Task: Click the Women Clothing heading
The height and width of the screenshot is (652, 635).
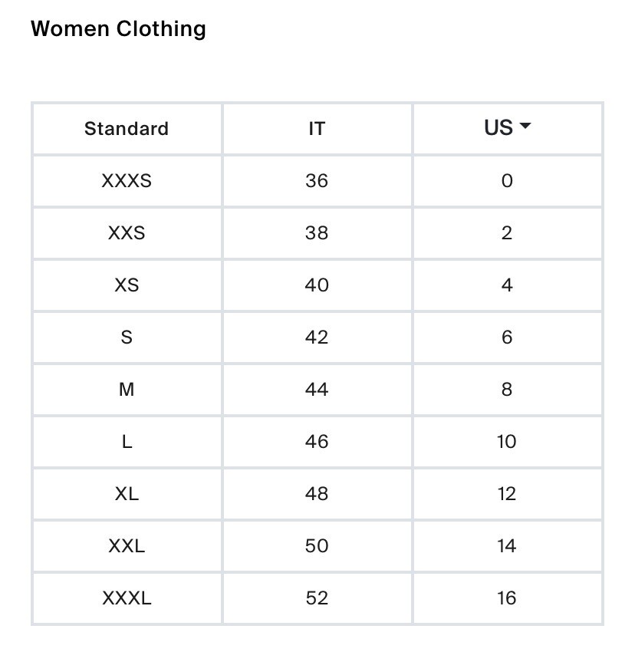Action: tap(119, 28)
